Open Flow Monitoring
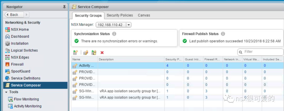This screenshot has width=284, height=111. pyautogui.click(x=26, y=99)
